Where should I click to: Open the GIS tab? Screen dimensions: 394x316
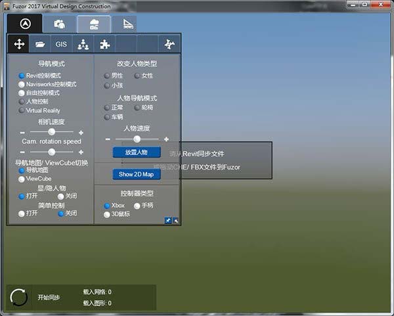[61, 44]
